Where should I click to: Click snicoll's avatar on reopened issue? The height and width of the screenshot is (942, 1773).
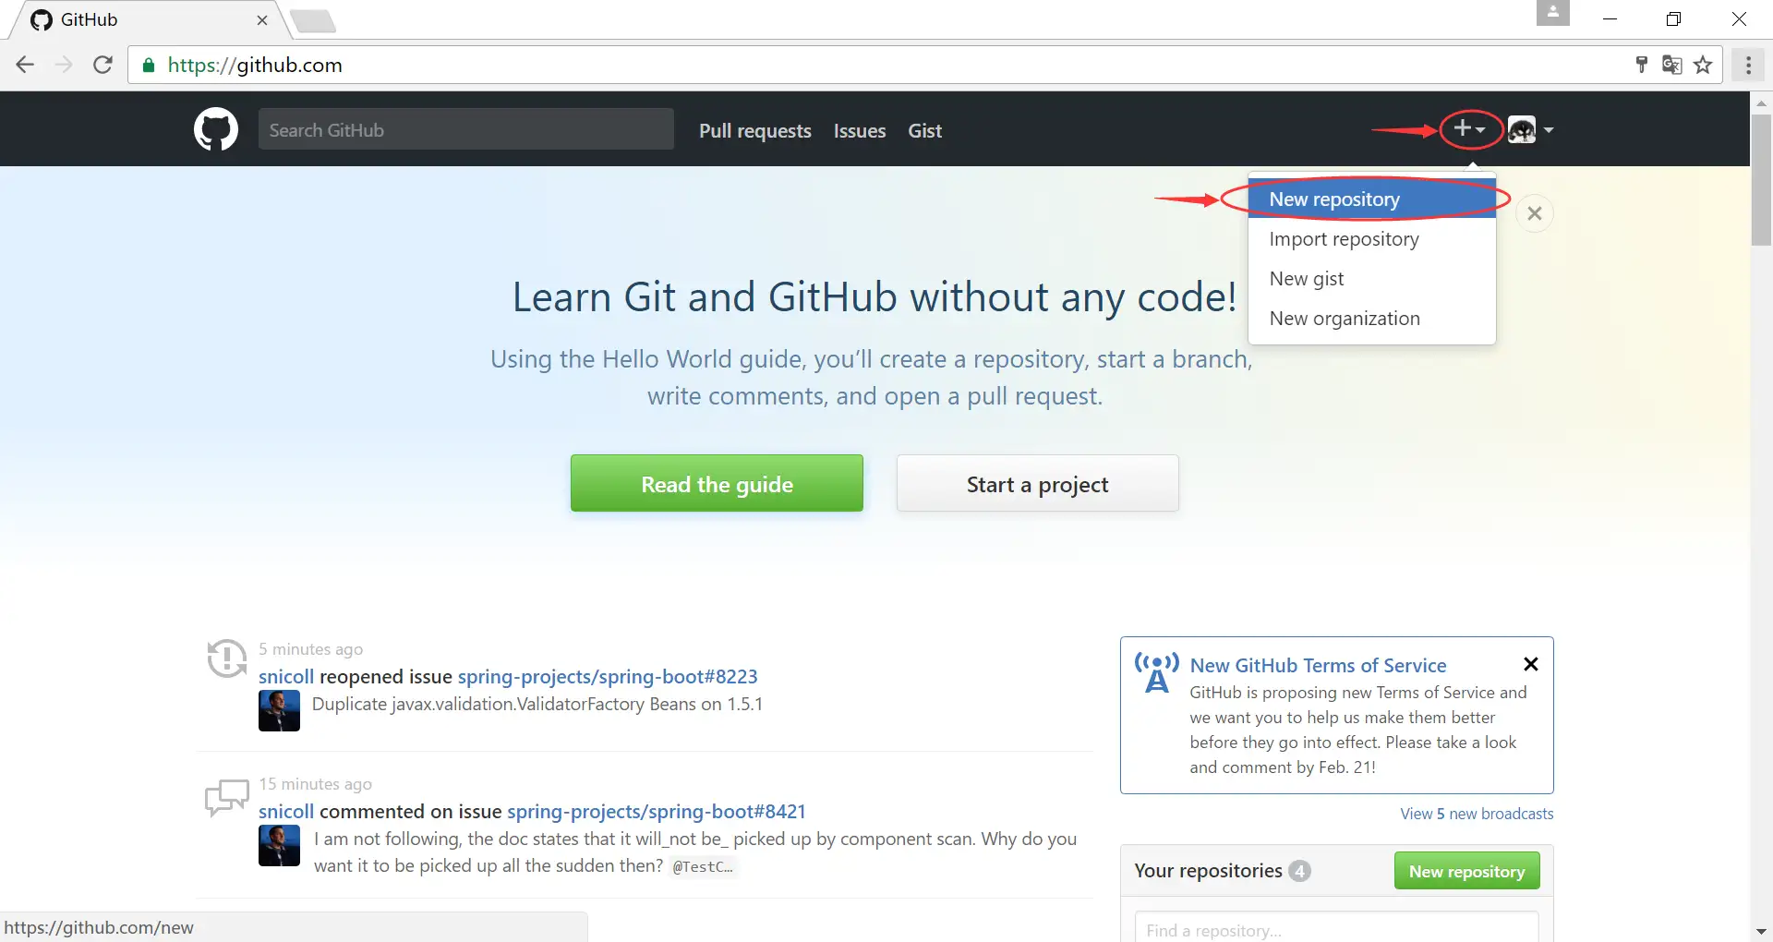pos(279,711)
